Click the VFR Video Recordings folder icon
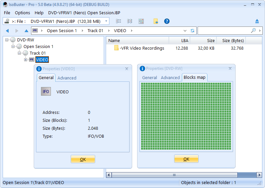Image resolution: width=265 pixels, height=188 pixels. click(116, 48)
